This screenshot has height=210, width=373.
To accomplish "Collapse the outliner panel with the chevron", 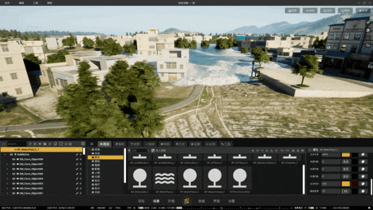I will pyautogui.click(x=3, y=144).
